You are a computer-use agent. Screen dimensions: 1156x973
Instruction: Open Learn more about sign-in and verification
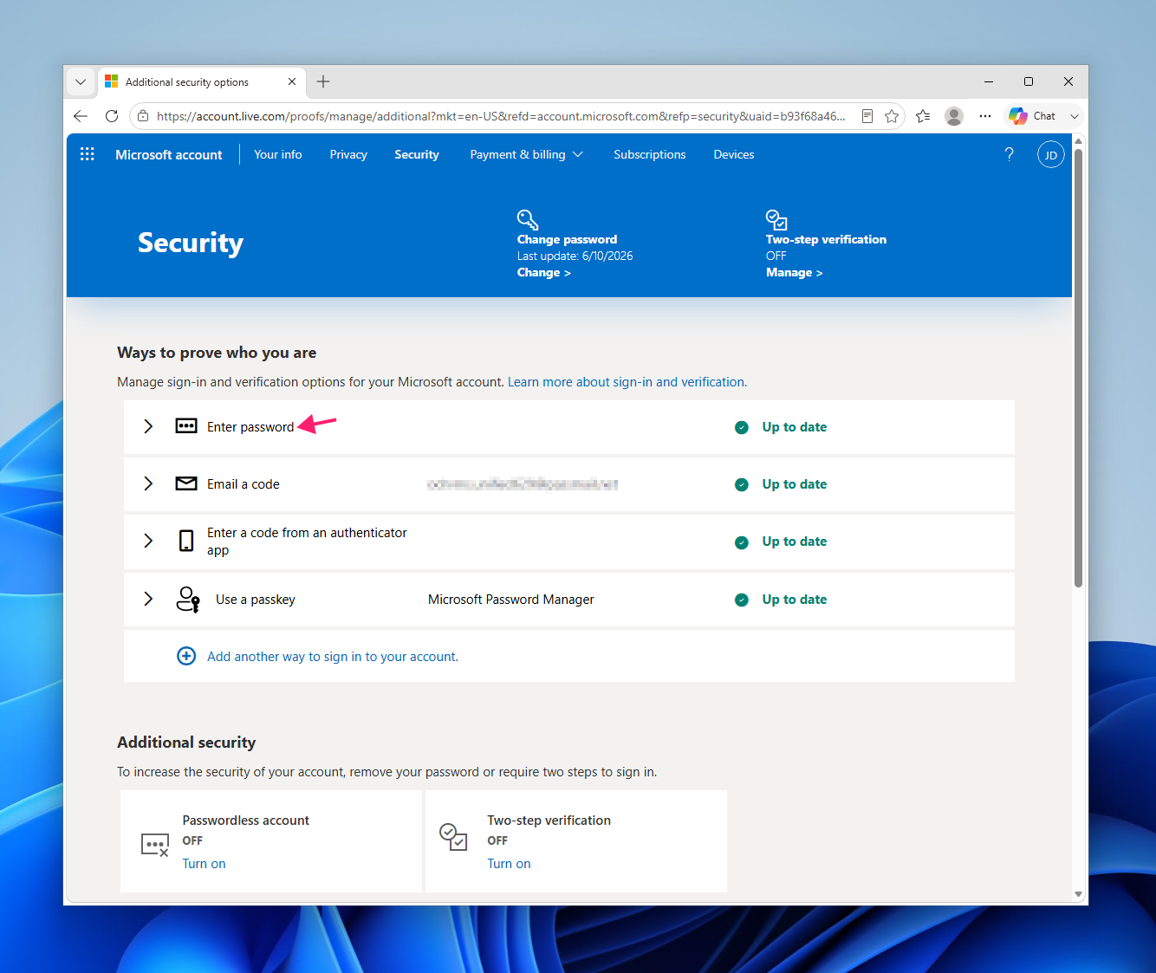(x=626, y=381)
